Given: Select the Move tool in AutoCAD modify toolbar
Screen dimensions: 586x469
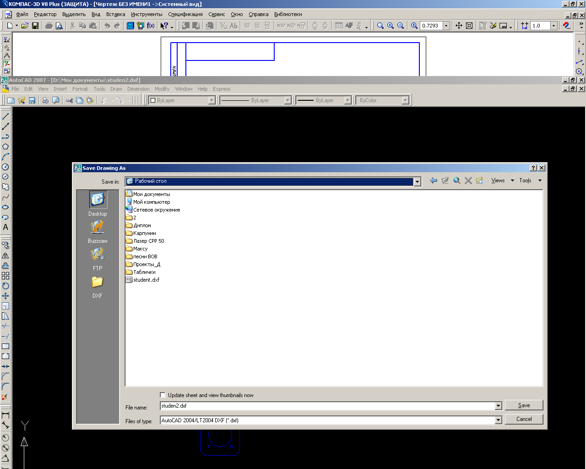Looking at the screenshot, I should pos(5,296).
